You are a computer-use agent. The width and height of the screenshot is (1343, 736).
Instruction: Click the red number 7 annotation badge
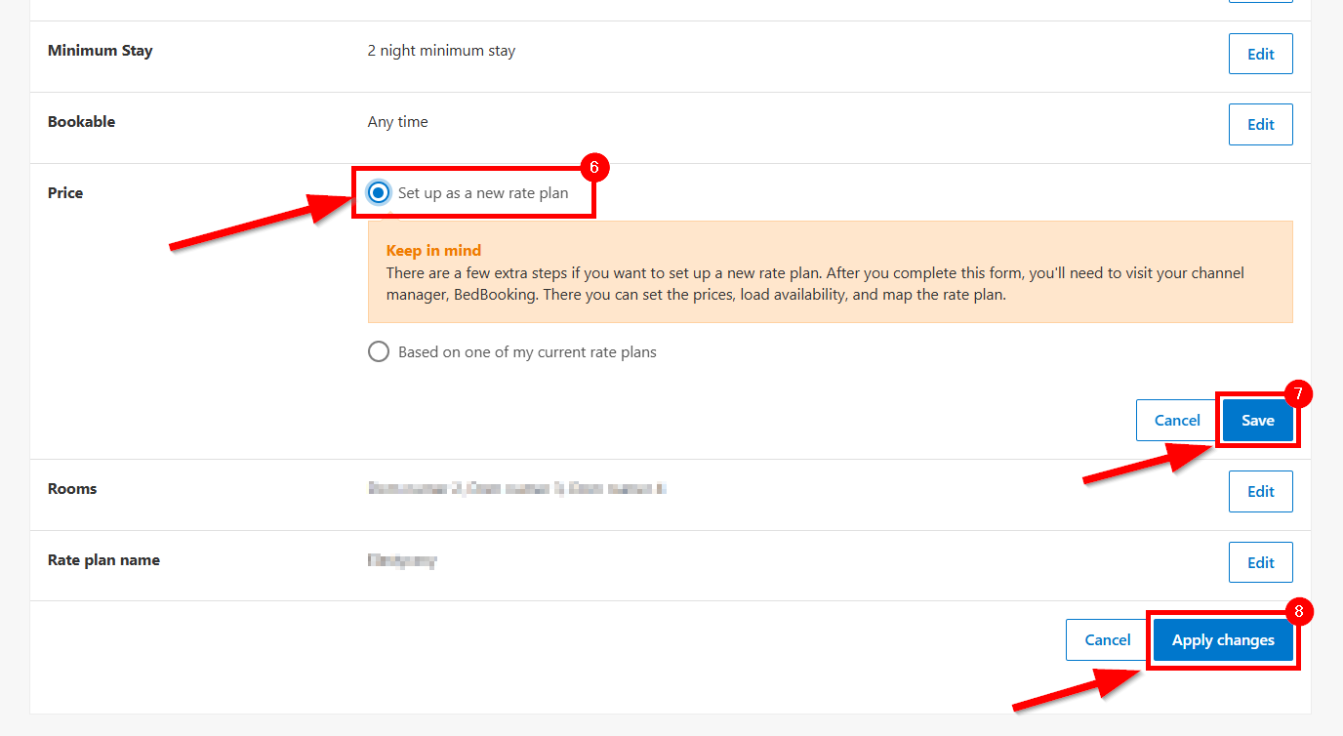[x=1298, y=393]
